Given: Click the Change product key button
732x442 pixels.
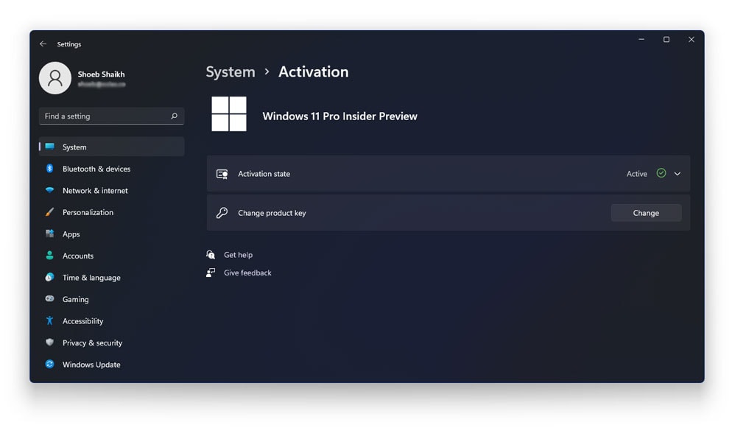Looking at the screenshot, I should [x=646, y=213].
